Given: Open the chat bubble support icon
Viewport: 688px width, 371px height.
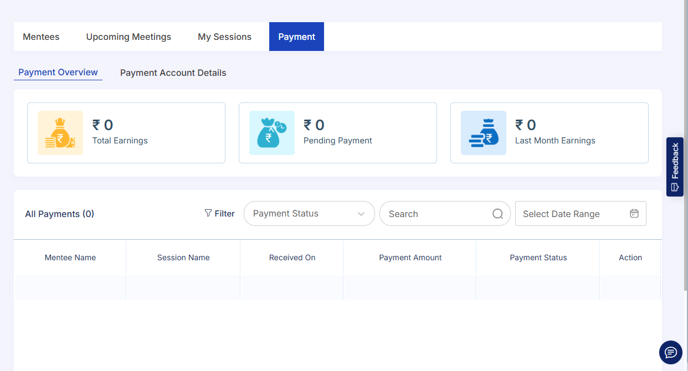Looking at the screenshot, I should click(670, 352).
